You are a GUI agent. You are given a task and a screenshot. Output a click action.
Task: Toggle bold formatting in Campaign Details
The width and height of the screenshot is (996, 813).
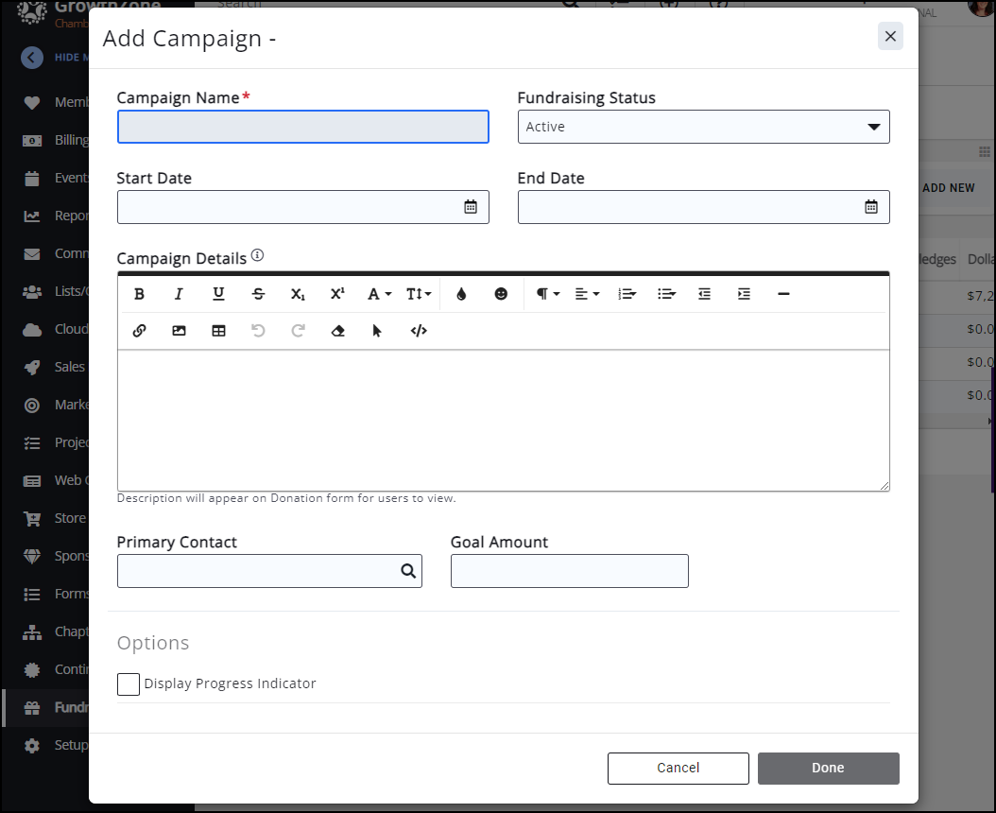click(139, 294)
